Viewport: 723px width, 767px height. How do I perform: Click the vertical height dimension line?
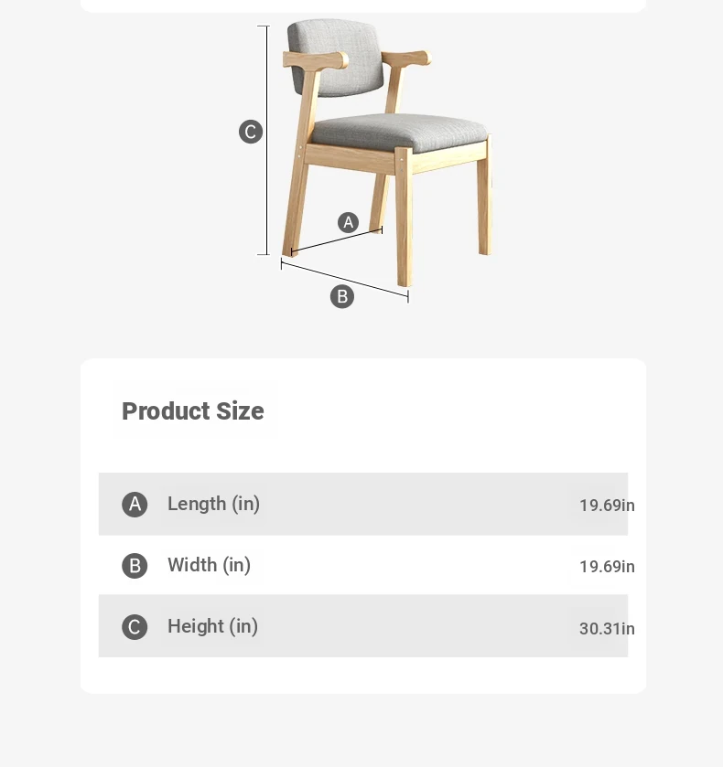(x=267, y=140)
